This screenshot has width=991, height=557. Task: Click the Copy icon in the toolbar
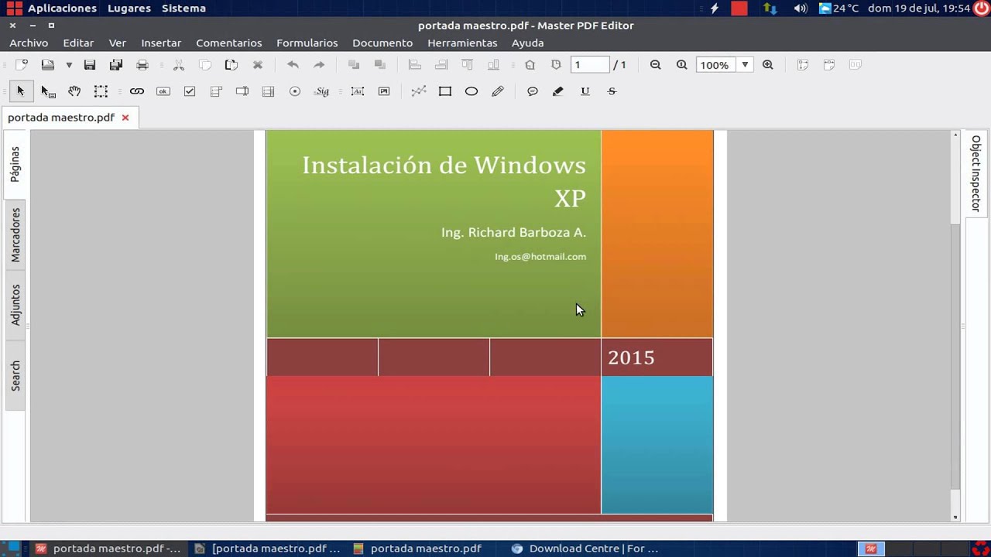pyautogui.click(x=205, y=65)
